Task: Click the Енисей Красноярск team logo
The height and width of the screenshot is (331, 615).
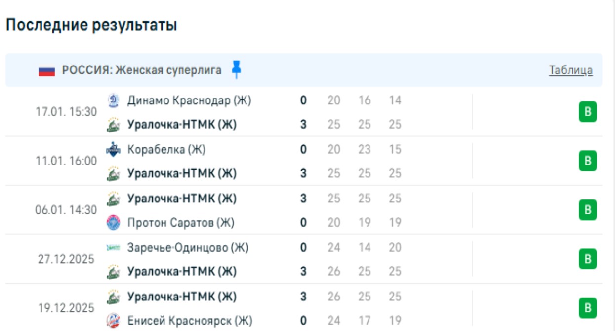Action: pyautogui.click(x=113, y=321)
